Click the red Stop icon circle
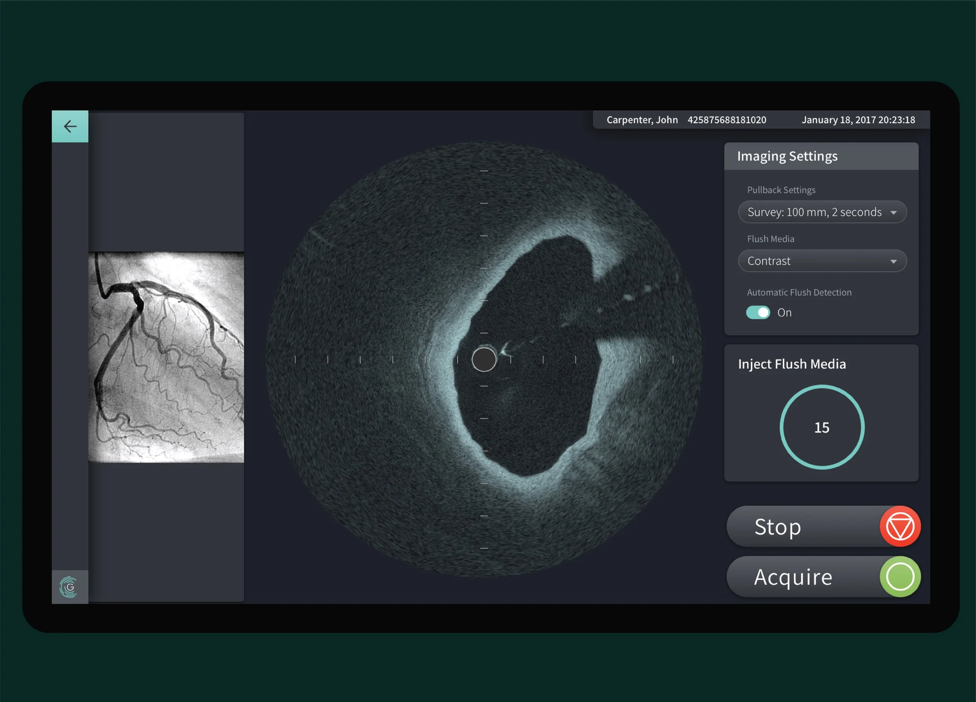 (x=900, y=526)
